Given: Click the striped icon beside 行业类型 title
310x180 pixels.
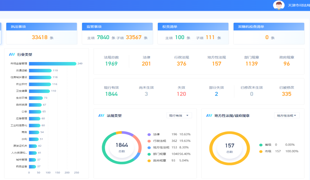Looking at the screenshot, I should (12, 55).
